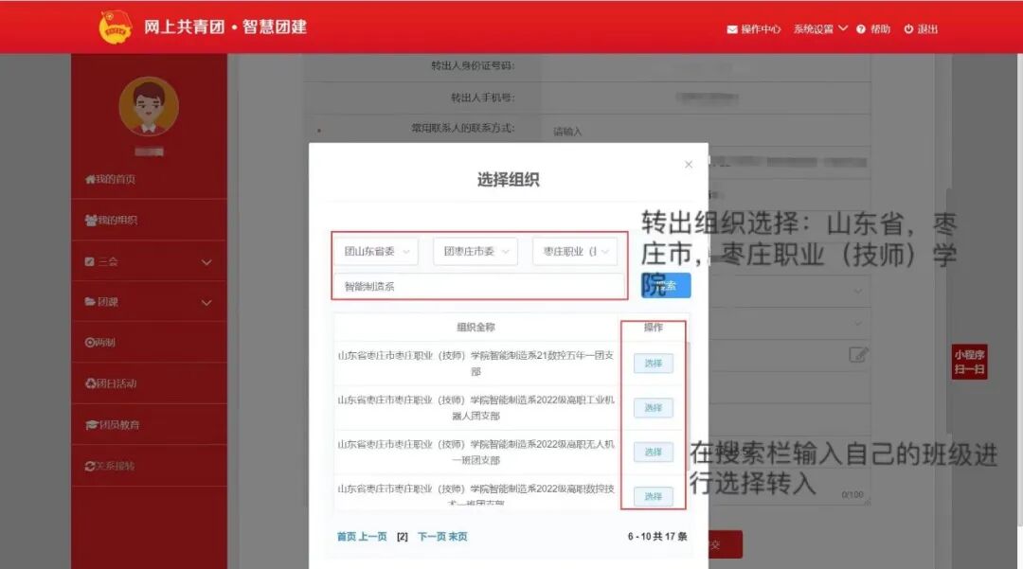Go to 末页 last page
This screenshot has height=569, width=1023.
[x=458, y=537]
